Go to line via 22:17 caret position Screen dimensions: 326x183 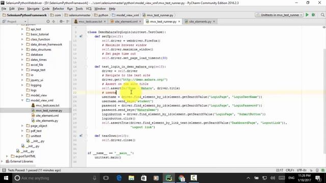(x=279, y=170)
